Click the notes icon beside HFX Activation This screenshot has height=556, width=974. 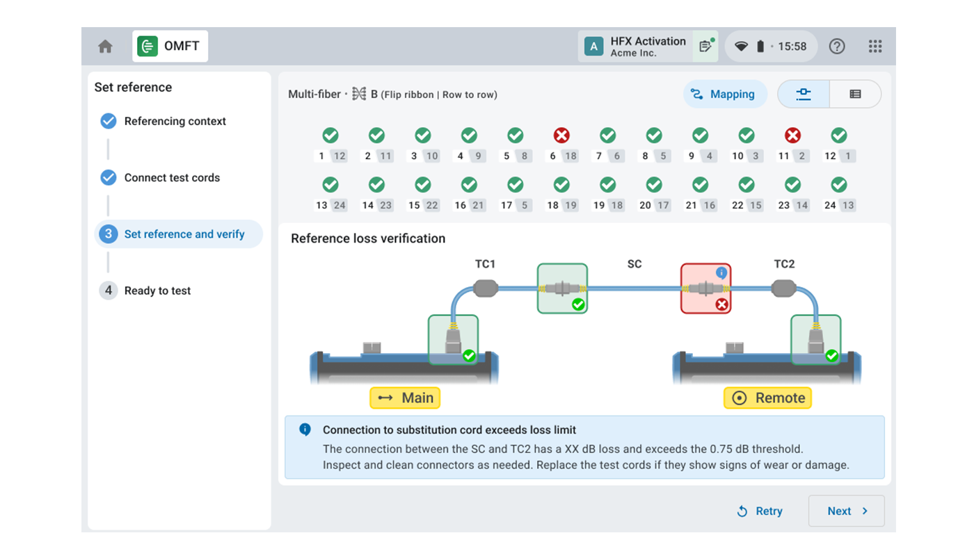(x=705, y=47)
